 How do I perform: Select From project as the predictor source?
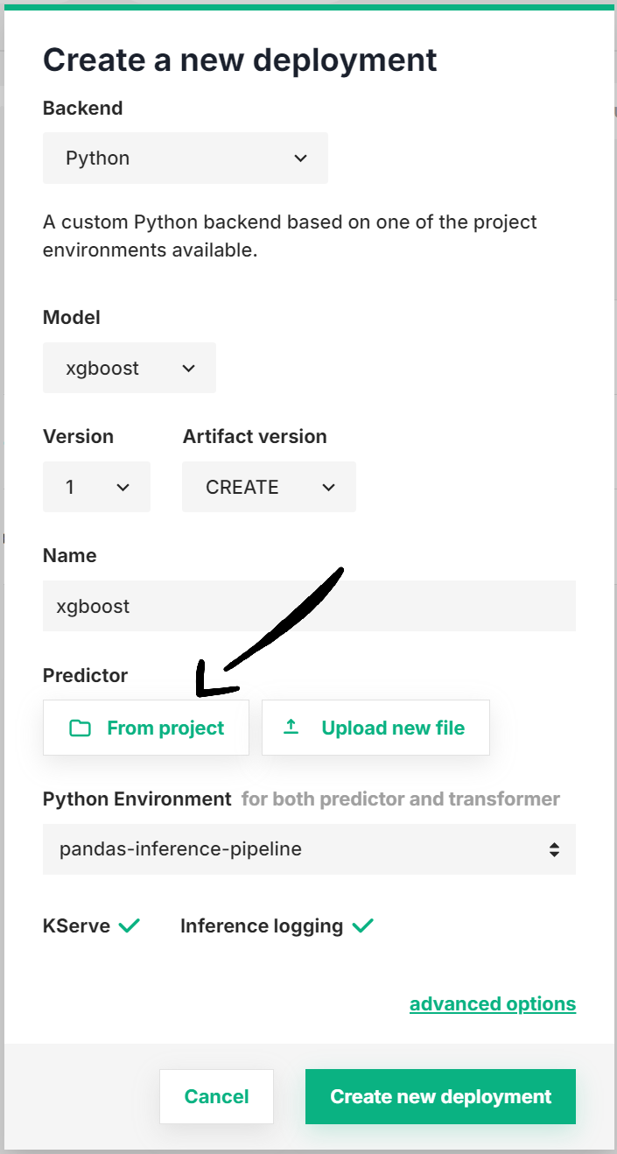pos(145,727)
